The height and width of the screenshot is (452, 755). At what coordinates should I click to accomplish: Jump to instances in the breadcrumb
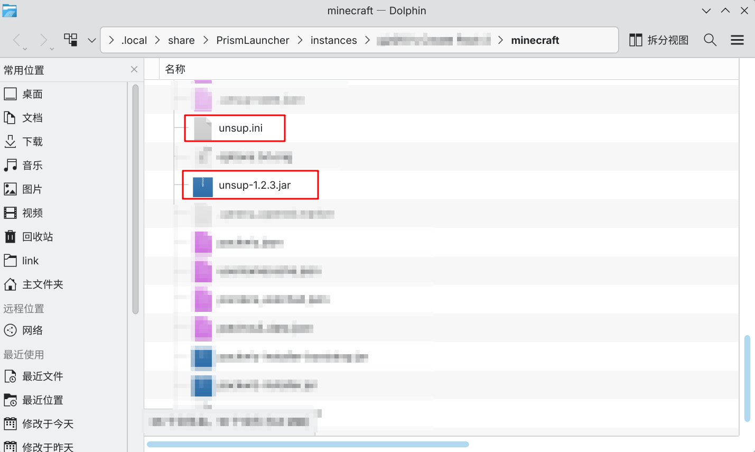(334, 40)
